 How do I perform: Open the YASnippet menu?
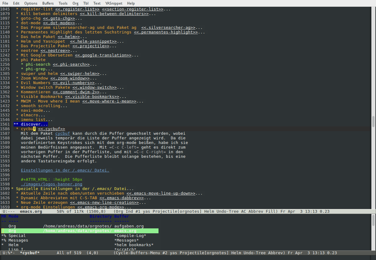pyautogui.click(x=114, y=3)
